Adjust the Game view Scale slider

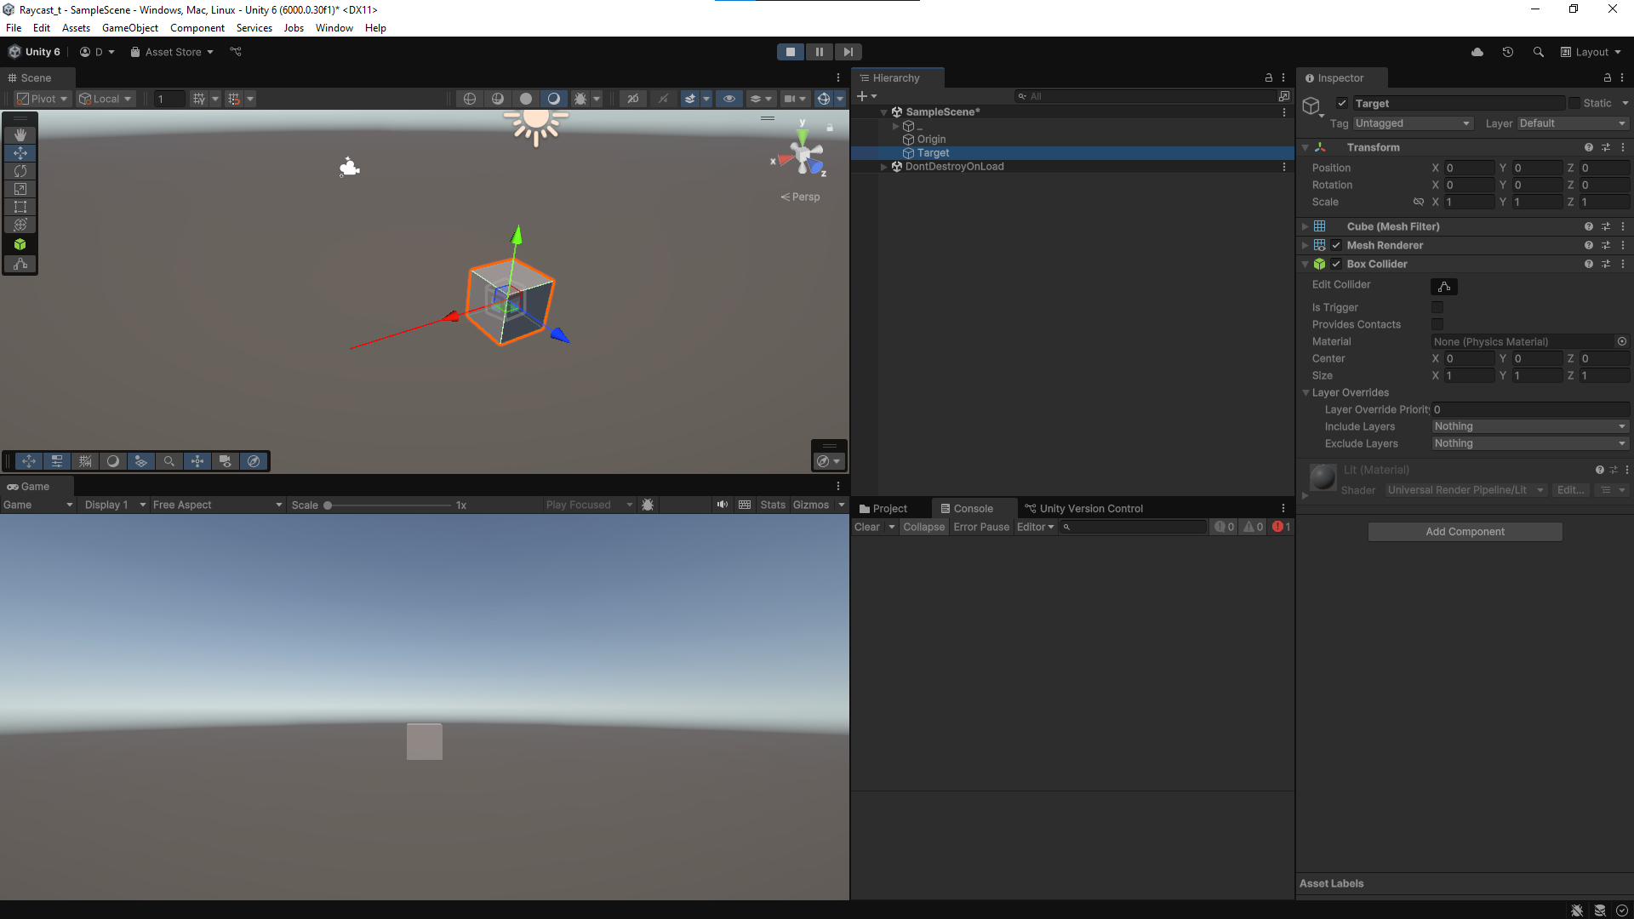point(328,505)
